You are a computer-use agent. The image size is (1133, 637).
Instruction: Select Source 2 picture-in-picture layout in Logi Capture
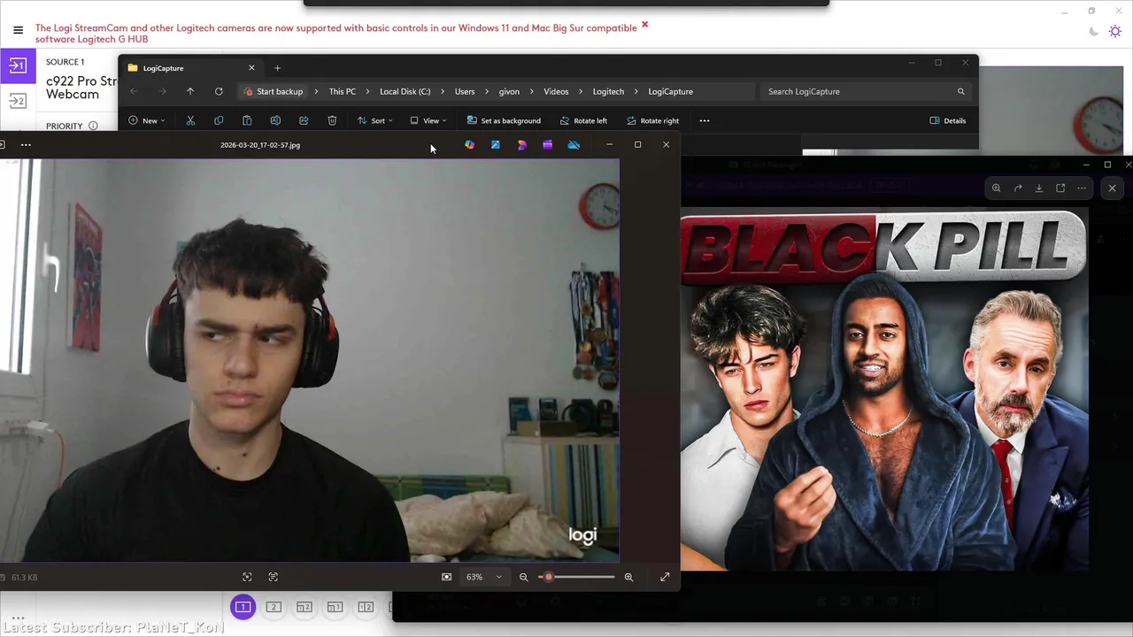click(x=304, y=607)
